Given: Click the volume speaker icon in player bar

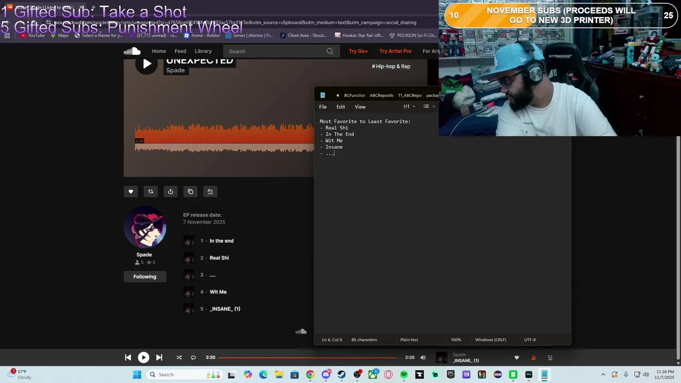Looking at the screenshot, I should (423, 357).
